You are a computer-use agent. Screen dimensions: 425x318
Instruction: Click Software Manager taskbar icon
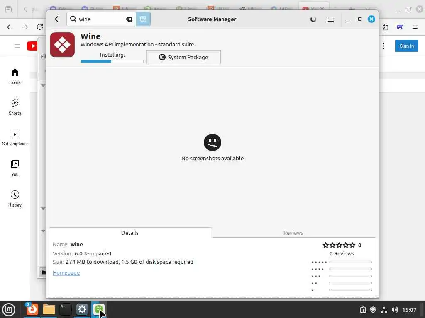pos(98,309)
